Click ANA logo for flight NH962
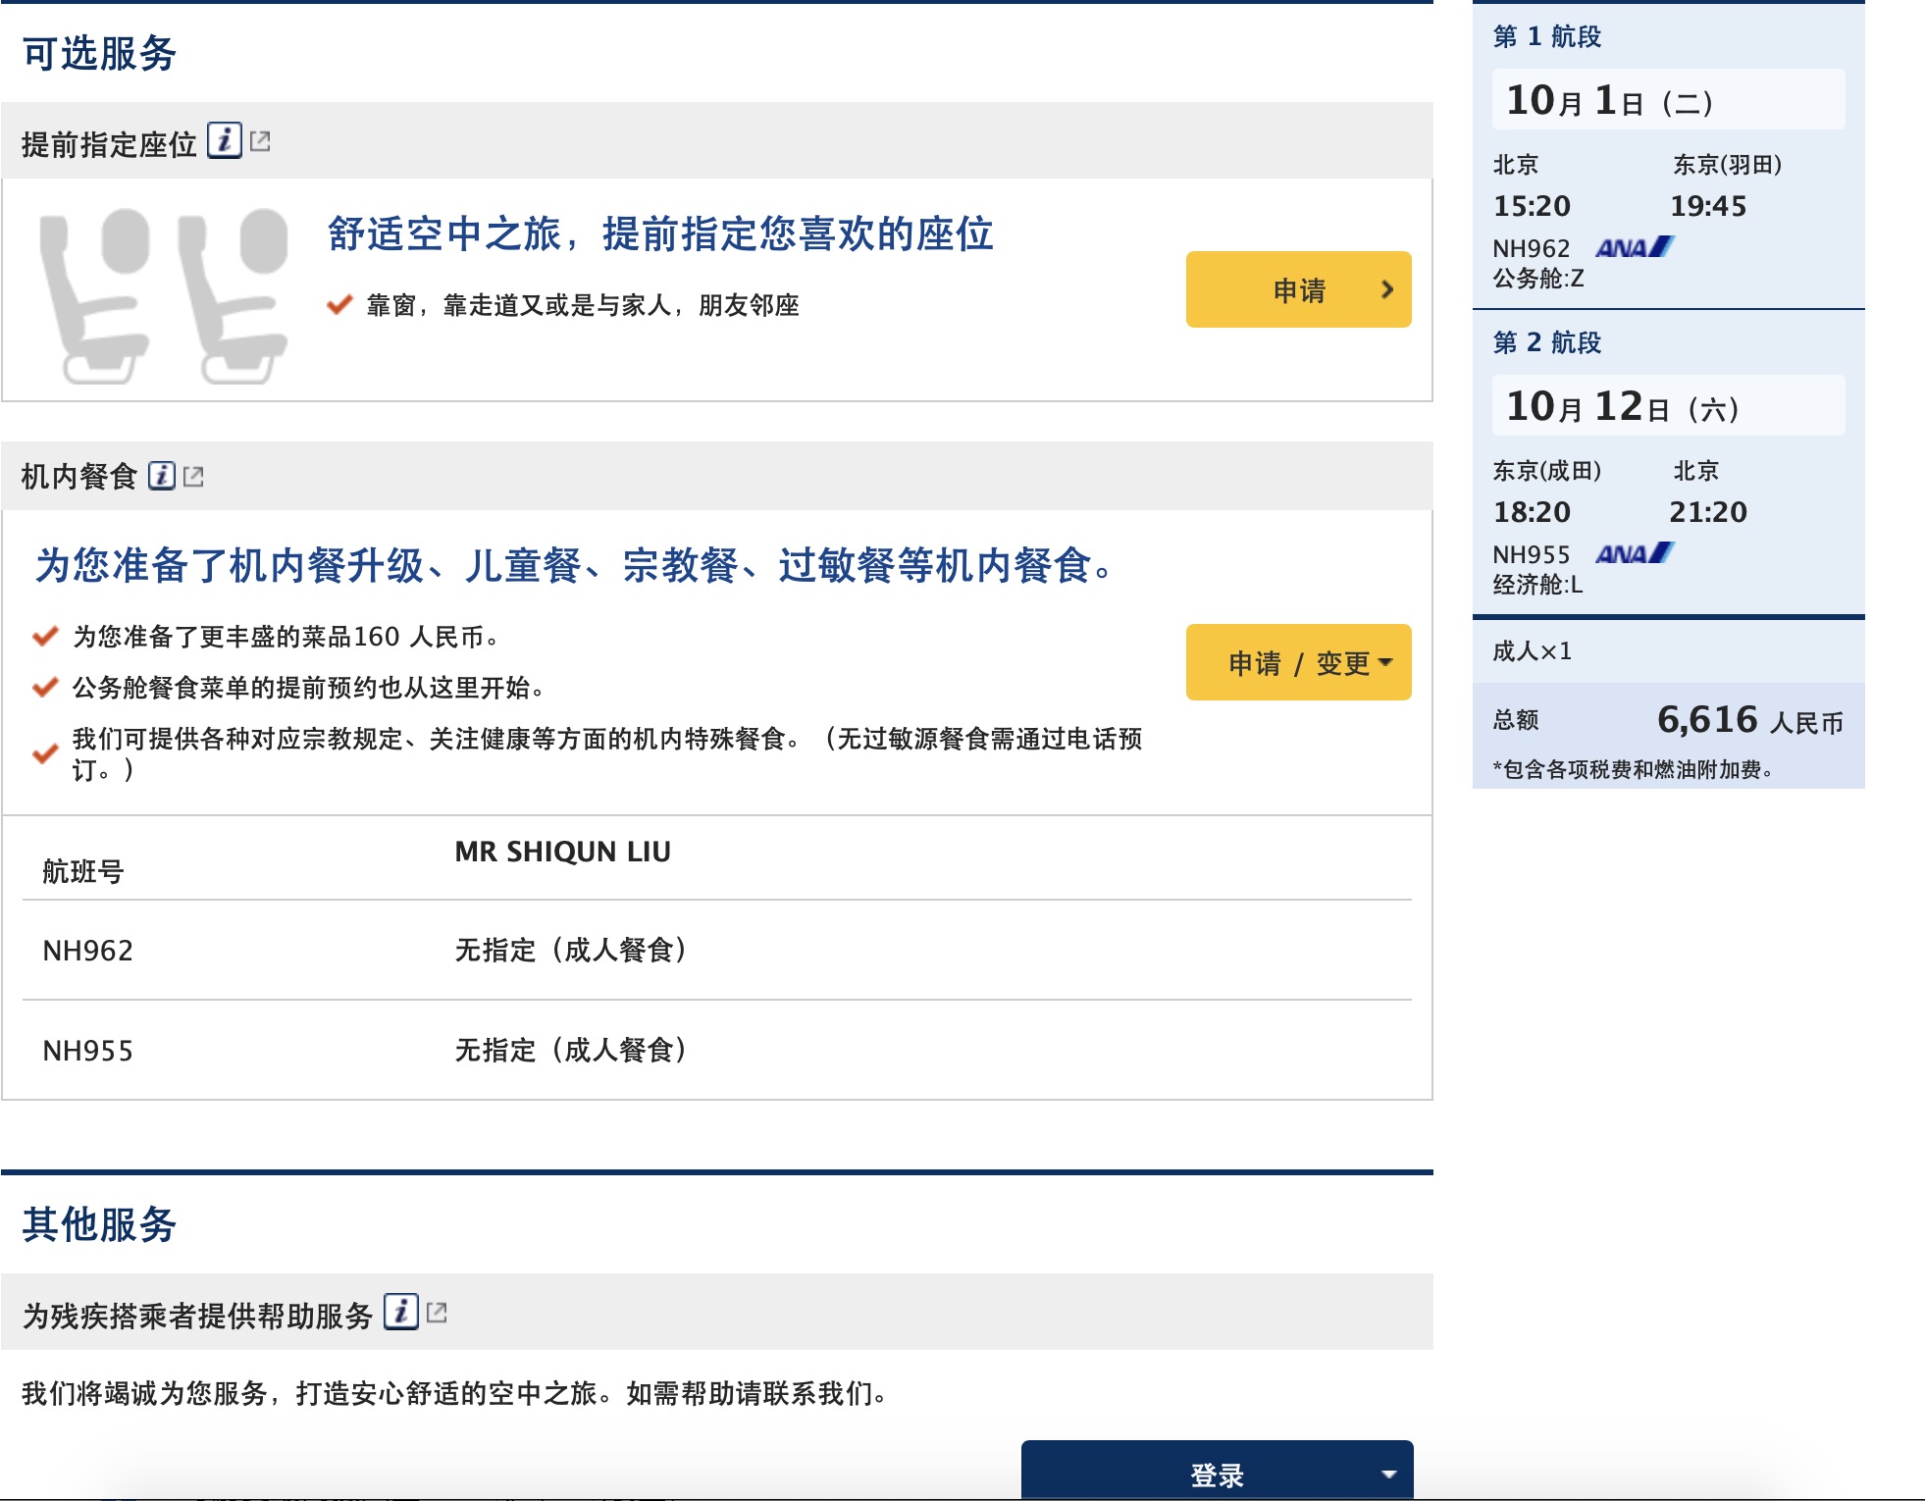 pyautogui.click(x=1635, y=247)
